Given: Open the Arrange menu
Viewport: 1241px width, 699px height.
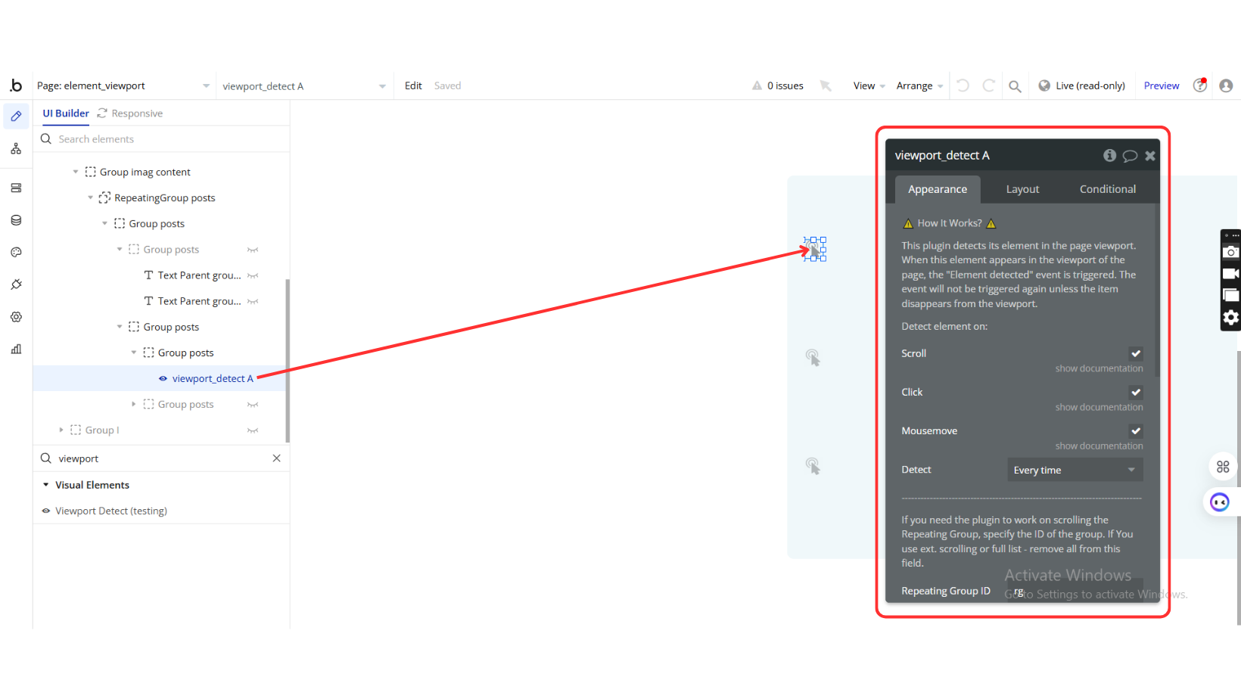Looking at the screenshot, I should [919, 85].
